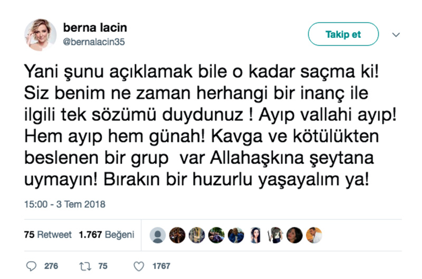This screenshot has height=279, width=422.
Task: Open the default gray silhouette liker avatar
Action: 158,235
